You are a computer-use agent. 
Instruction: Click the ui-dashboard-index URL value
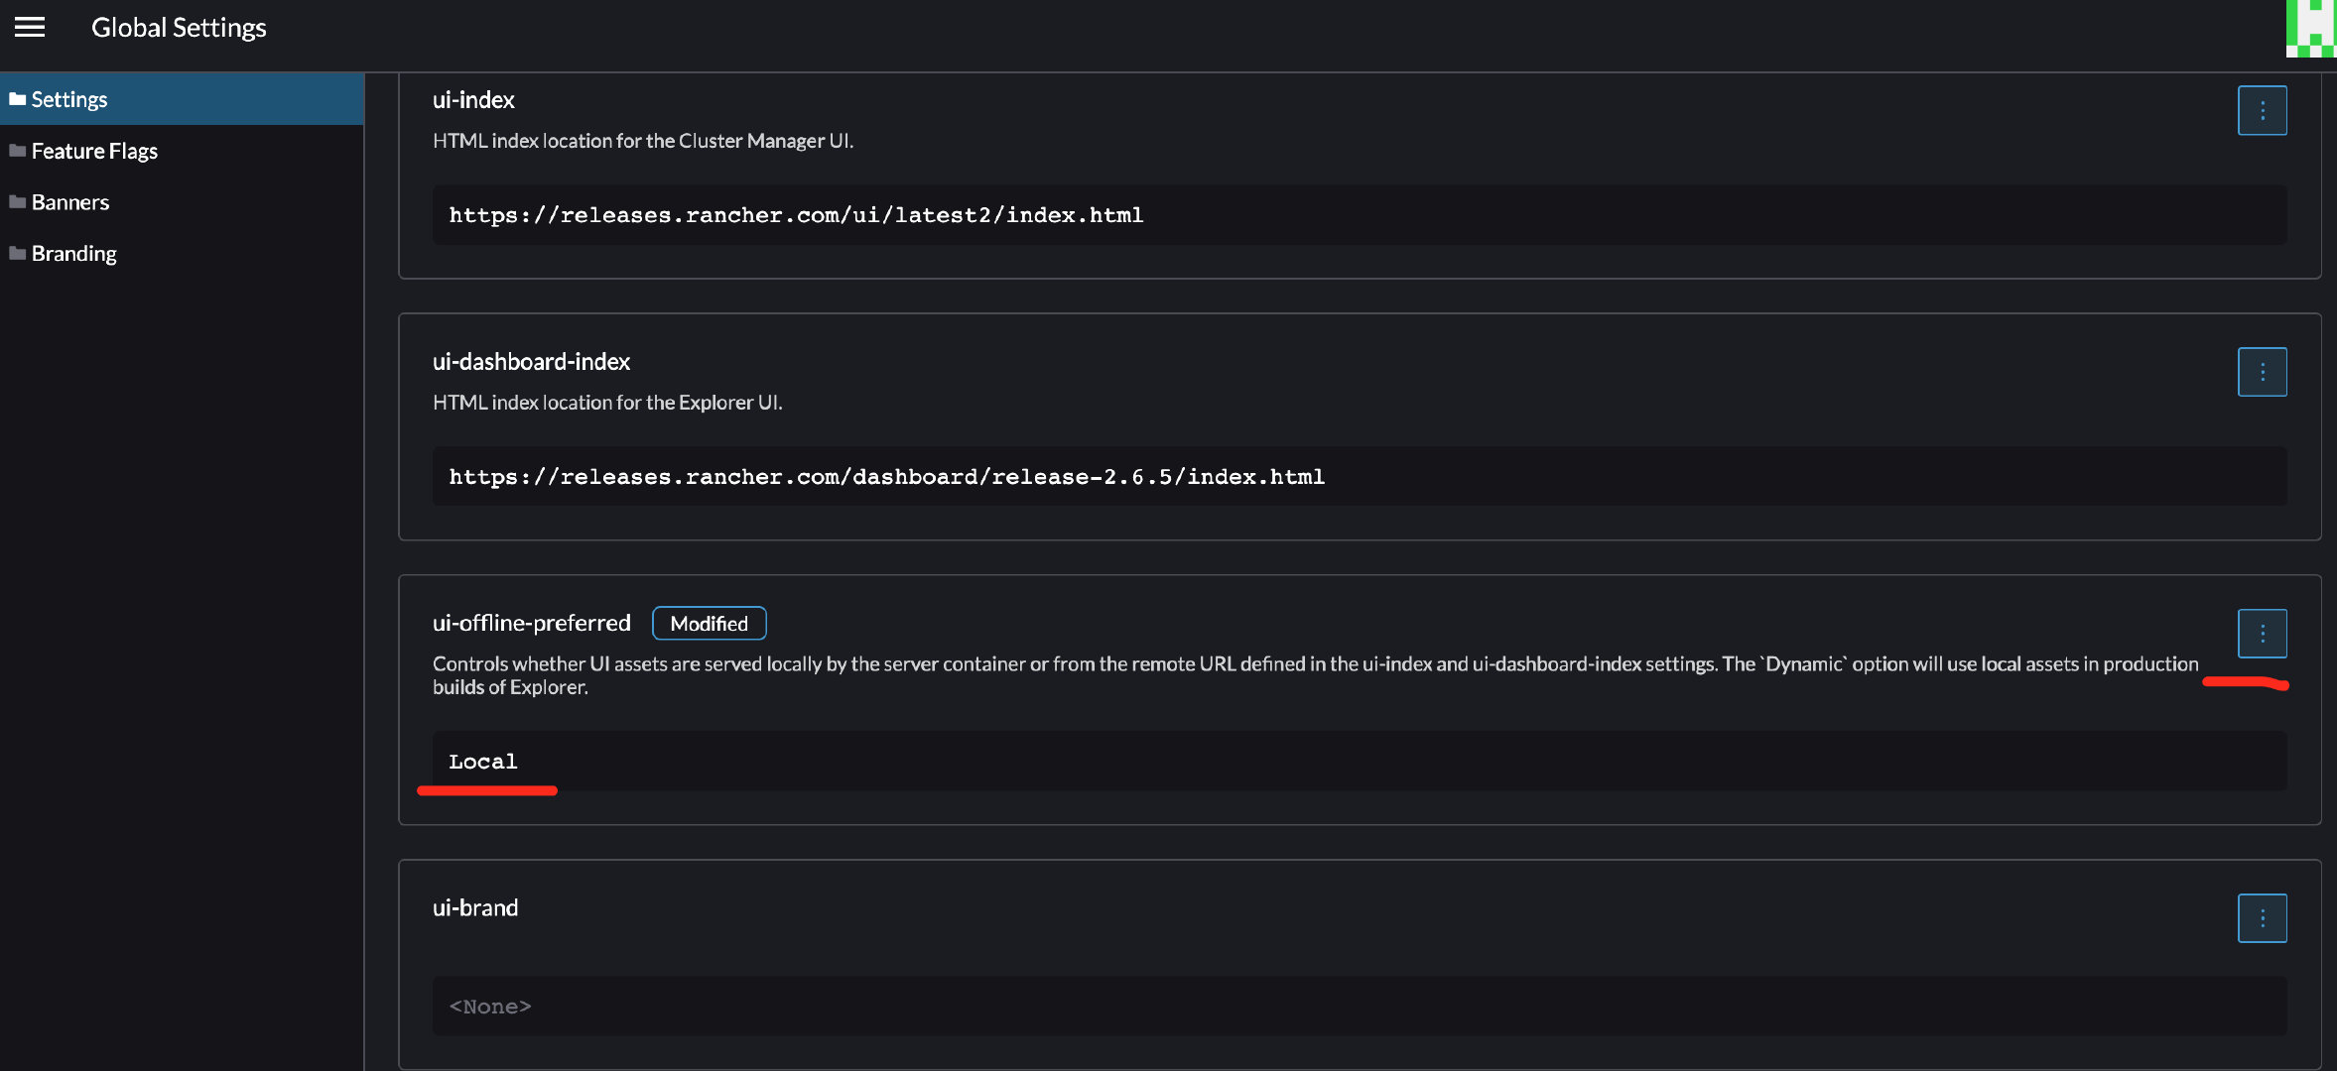pos(886,477)
